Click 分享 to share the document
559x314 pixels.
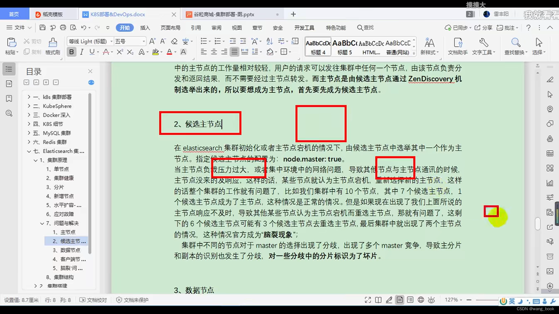click(x=483, y=28)
